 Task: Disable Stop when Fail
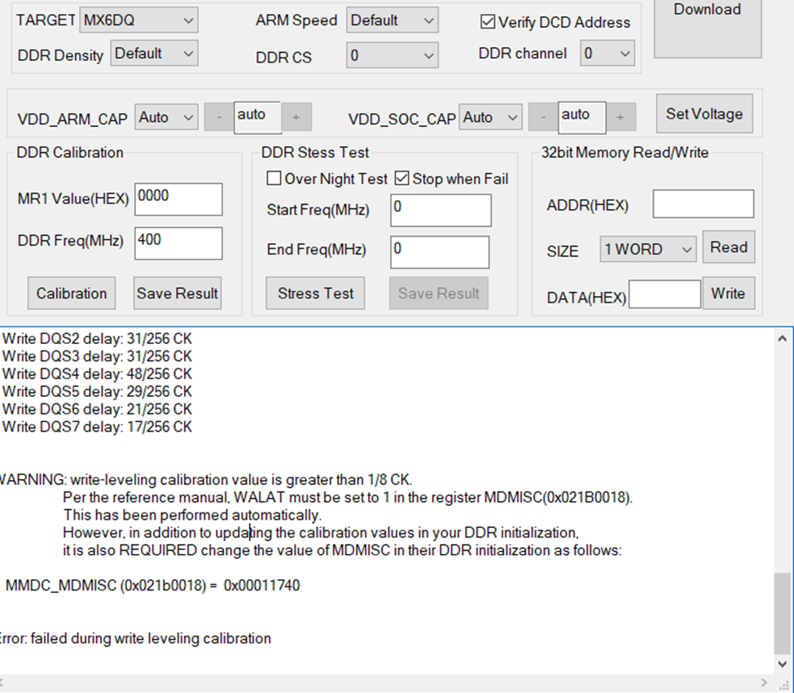click(x=401, y=178)
